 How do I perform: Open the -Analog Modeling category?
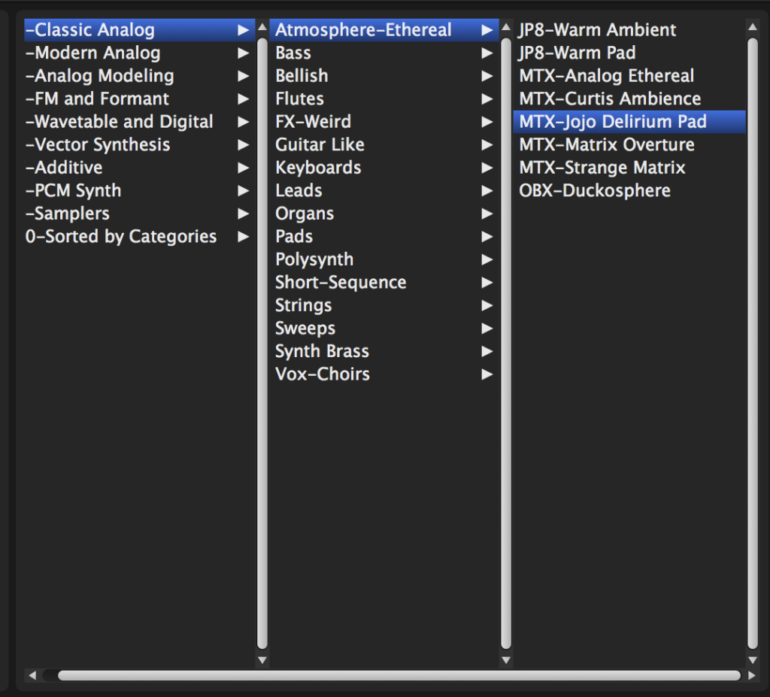tap(139, 76)
